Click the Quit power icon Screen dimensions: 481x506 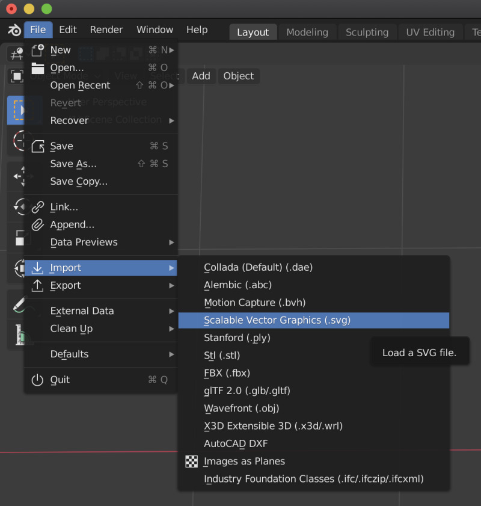[37, 380]
